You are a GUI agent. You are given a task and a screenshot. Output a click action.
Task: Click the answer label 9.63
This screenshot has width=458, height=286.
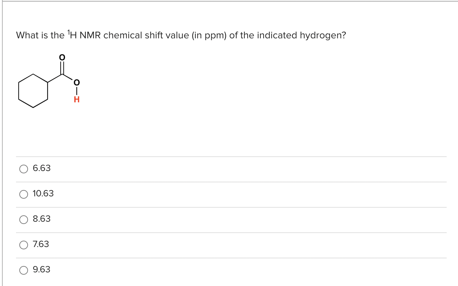(41, 270)
